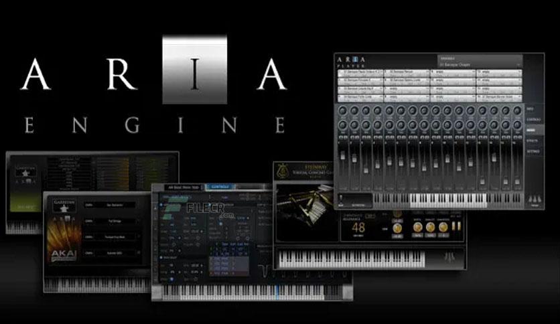This screenshot has height=324, width=560.
Task: Click channel 1 volume fader in ARIA mixer
Action: 343,155
